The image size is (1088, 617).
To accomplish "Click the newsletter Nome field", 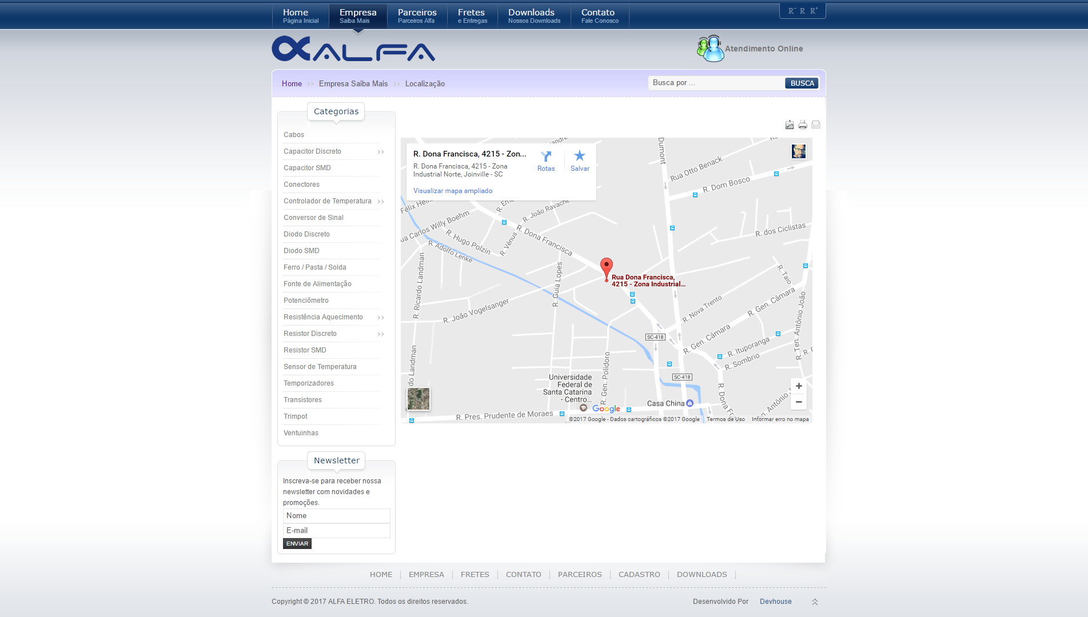I will [x=336, y=516].
